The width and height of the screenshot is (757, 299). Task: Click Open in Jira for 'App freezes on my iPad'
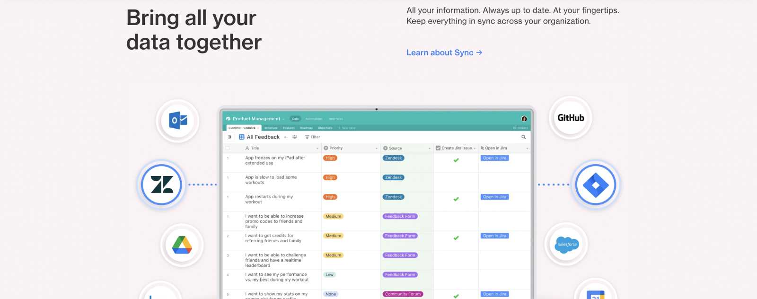pos(494,158)
